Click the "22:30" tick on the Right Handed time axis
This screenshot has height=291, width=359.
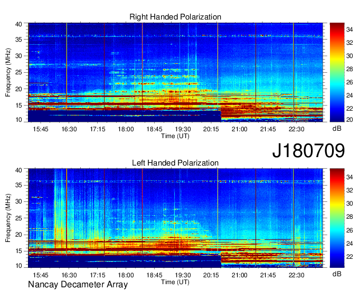296,129
